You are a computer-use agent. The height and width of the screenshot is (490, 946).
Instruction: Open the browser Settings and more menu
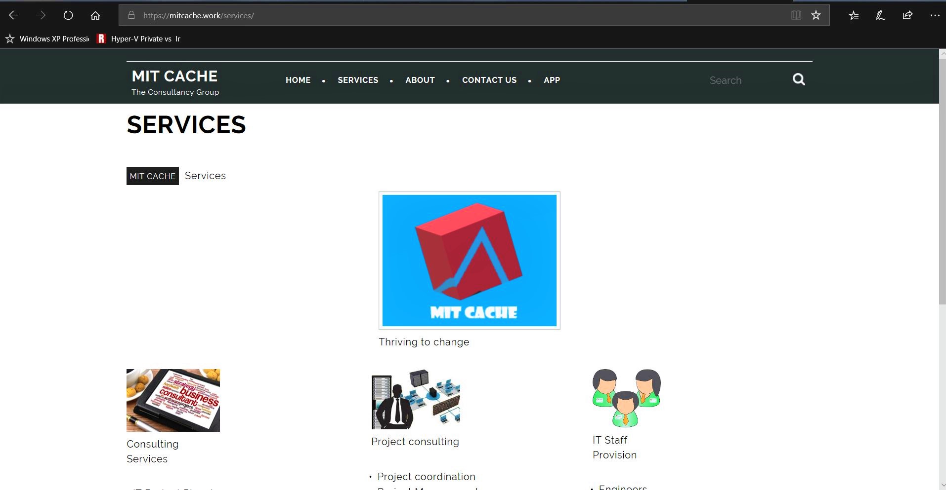(x=935, y=15)
